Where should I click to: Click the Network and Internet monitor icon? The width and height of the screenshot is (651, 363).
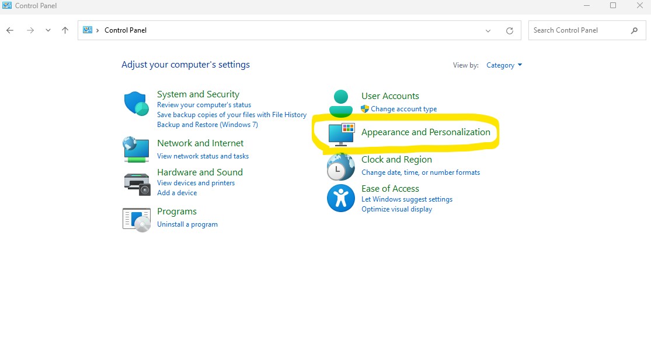tap(135, 150)
